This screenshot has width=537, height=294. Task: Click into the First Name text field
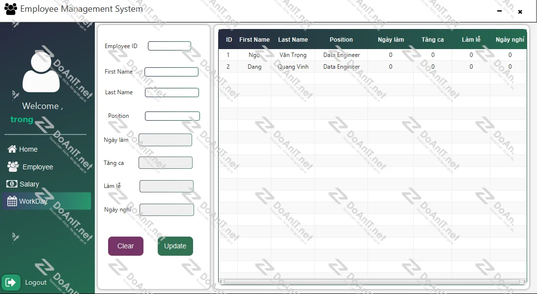tap(171, 72)
